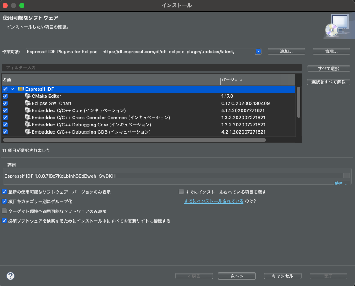Viewport: 355px width, 286px height.
Task: Enable hiding of already installed items
Action: click(x=181, y=192)
